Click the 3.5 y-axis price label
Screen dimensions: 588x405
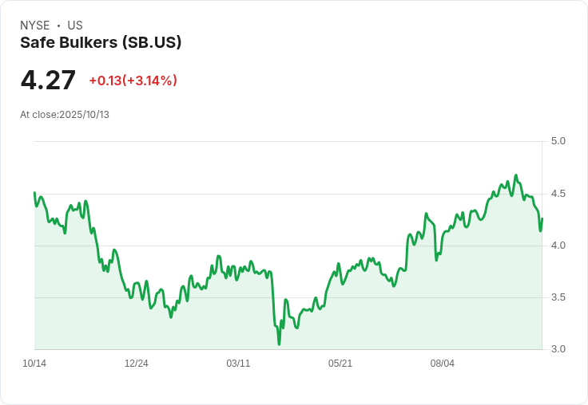(x=558, y=297)
